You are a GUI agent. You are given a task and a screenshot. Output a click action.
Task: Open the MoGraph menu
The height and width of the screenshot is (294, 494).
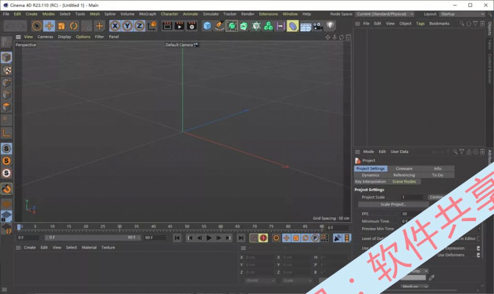pyautogui.click(x=148, y=14)
